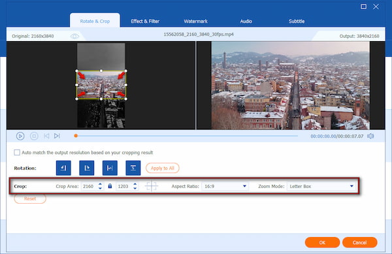Click the Reset button

click(x=30, y=198)
